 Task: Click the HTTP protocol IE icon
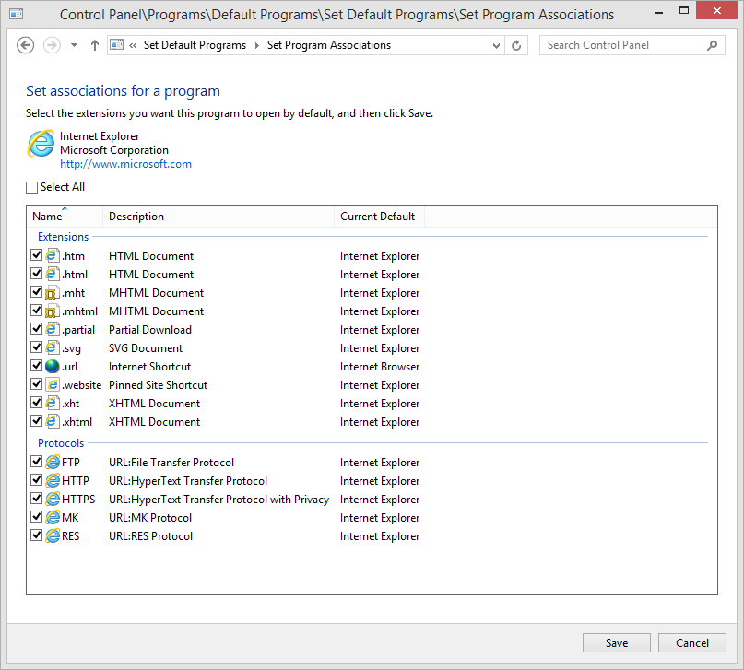[53, 480]
